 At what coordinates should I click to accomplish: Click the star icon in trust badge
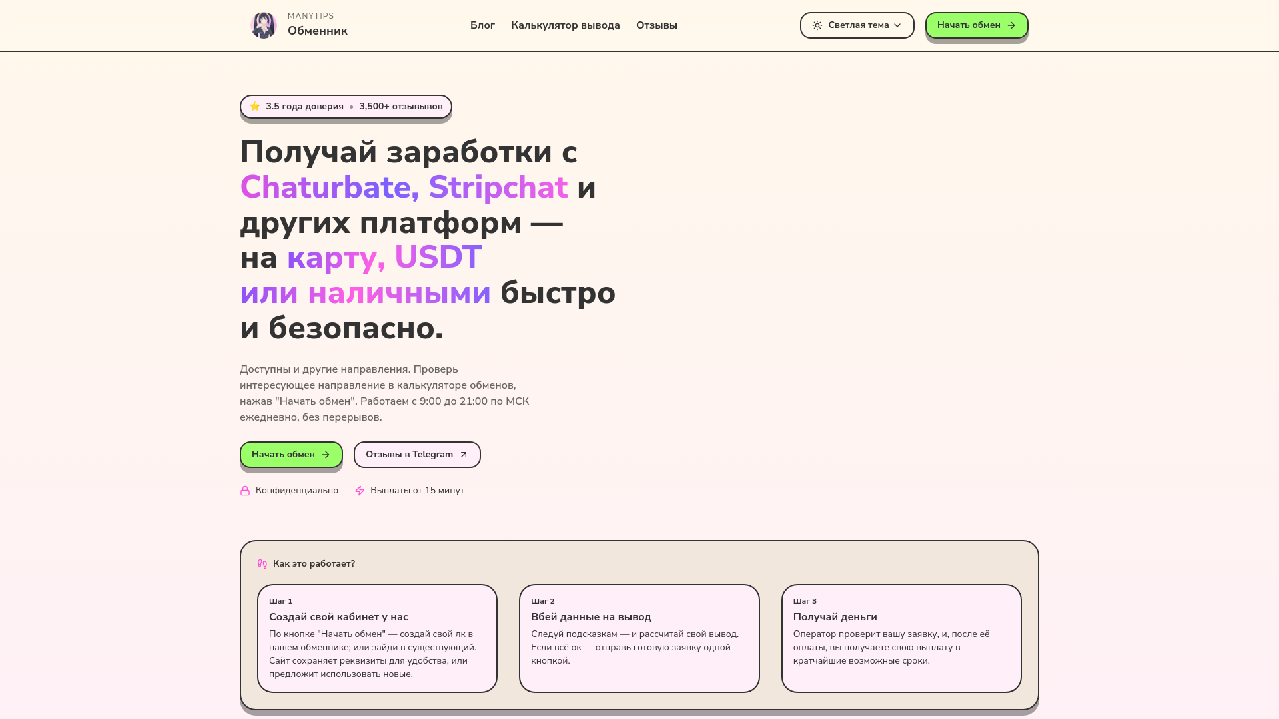pos(254,106)
